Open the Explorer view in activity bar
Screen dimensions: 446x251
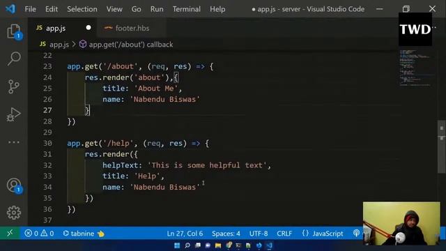(x=14, y=31)
